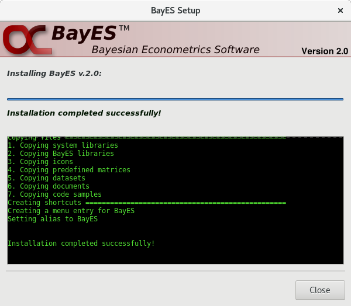
Task: Click the 'BayES Setup' window title
Action: click(175, 11)
